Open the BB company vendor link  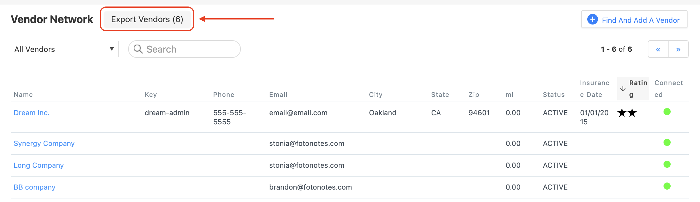35,187
